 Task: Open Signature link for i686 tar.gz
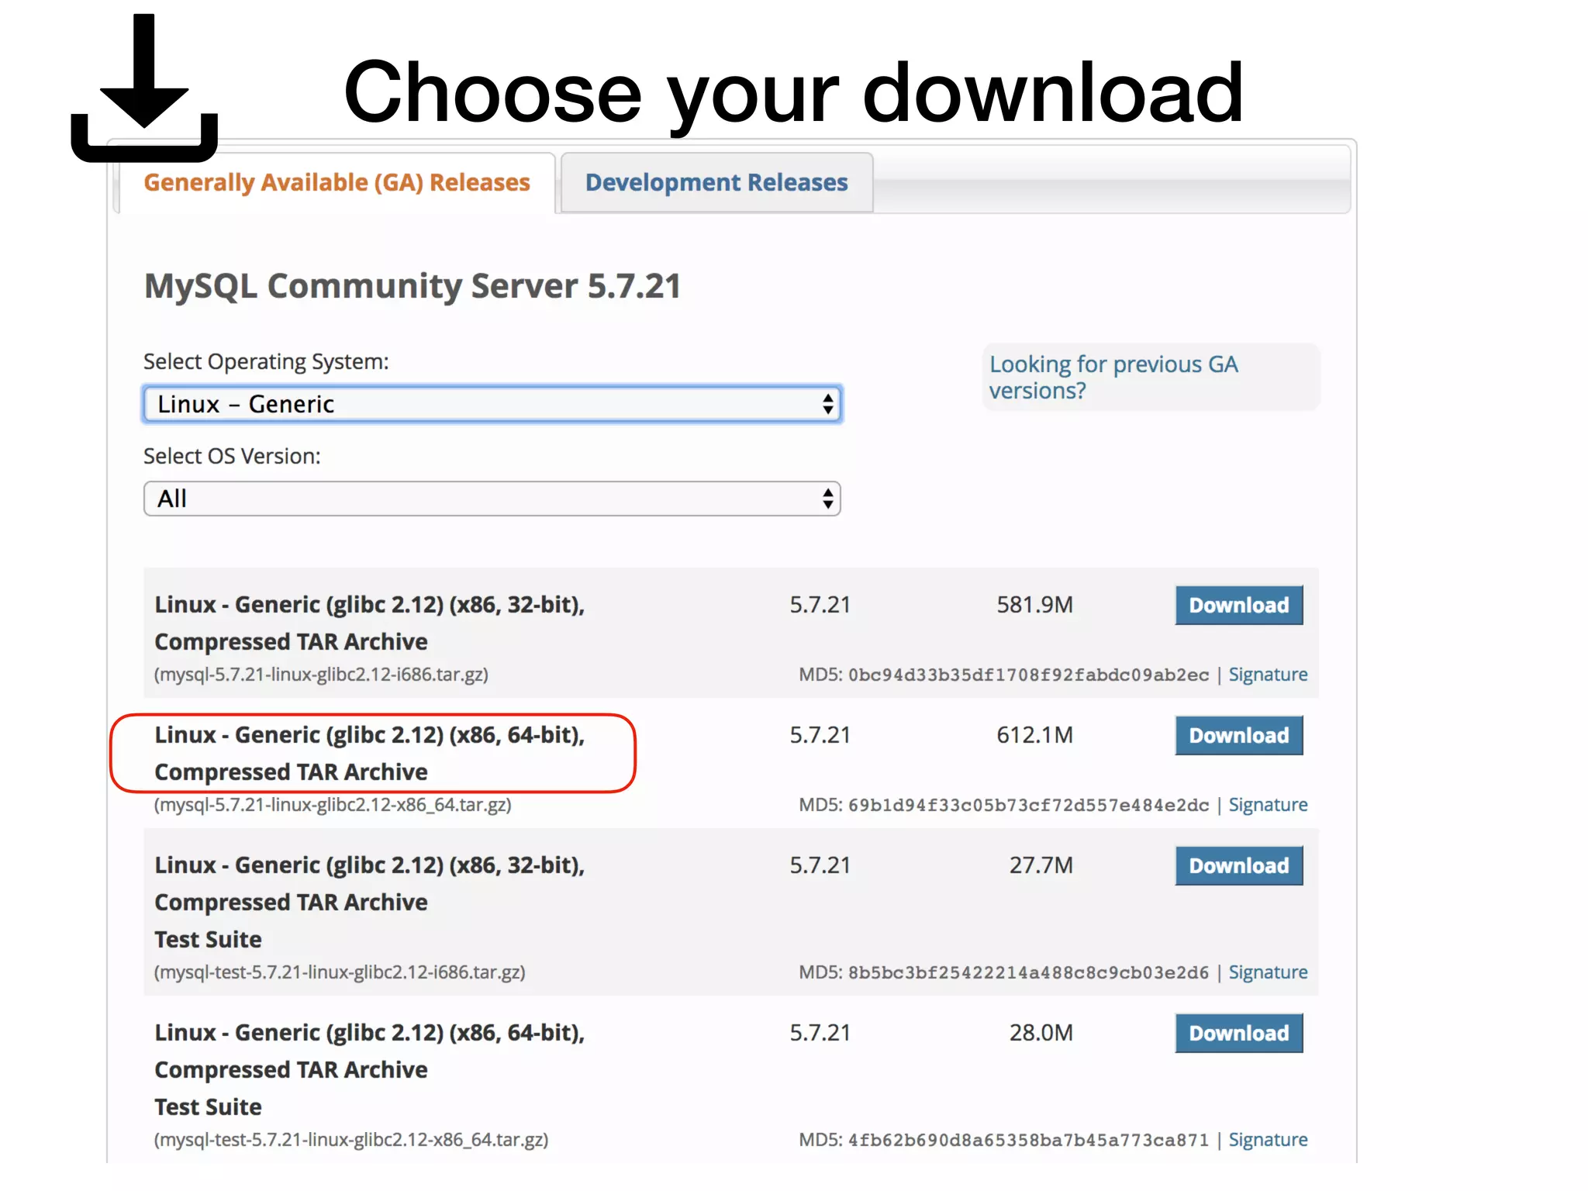(1267, 675)
